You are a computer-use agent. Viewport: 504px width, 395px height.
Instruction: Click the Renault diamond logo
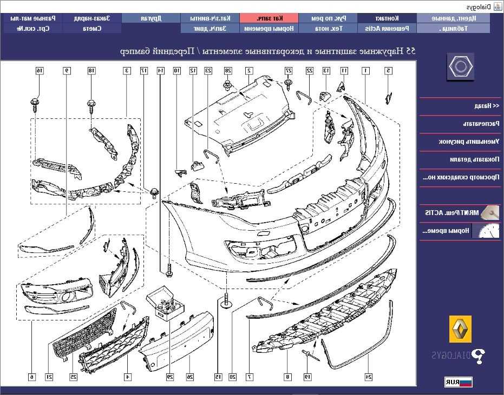coord(460,329)
